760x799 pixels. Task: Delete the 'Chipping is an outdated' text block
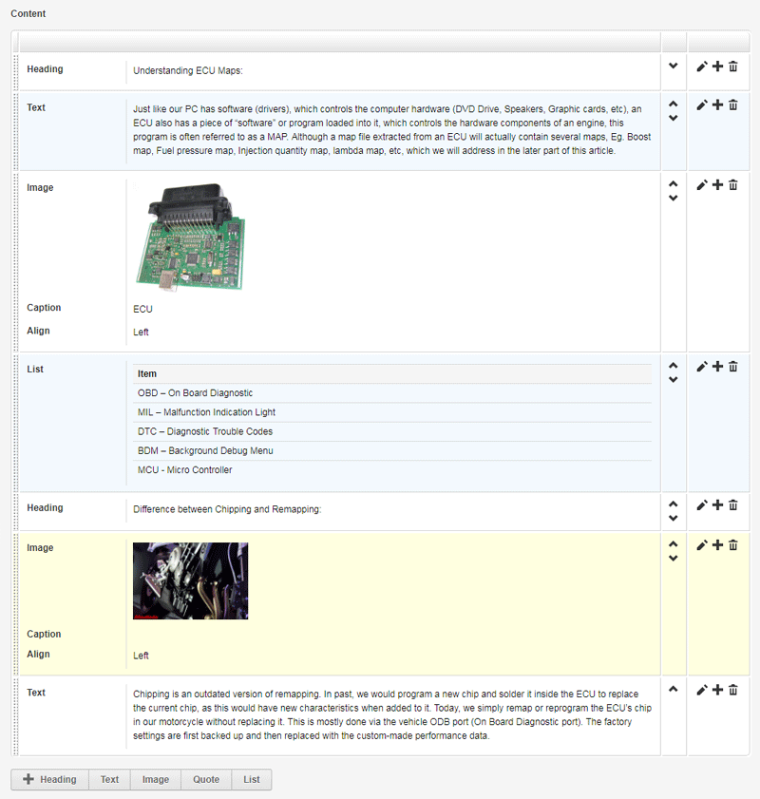tap(733, 690)
